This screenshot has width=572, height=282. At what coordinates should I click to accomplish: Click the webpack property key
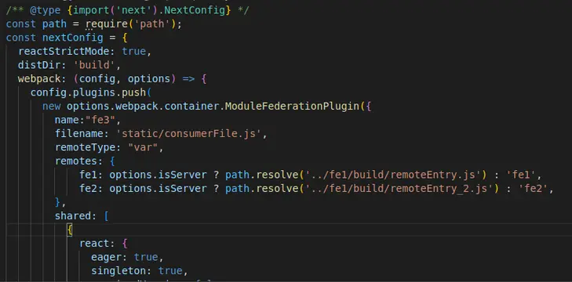pos(39,78)
